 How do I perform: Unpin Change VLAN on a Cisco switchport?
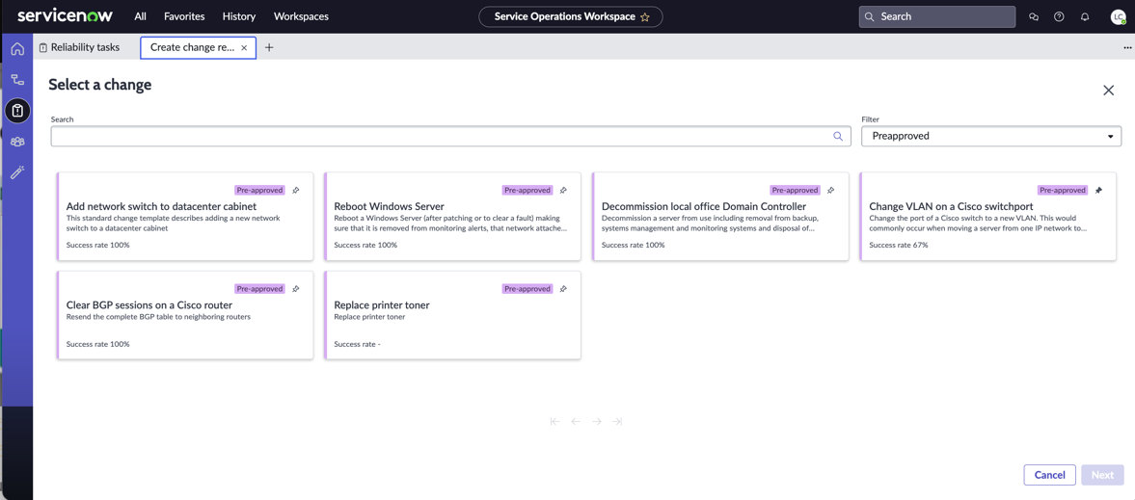click(x=1098, y=191)
